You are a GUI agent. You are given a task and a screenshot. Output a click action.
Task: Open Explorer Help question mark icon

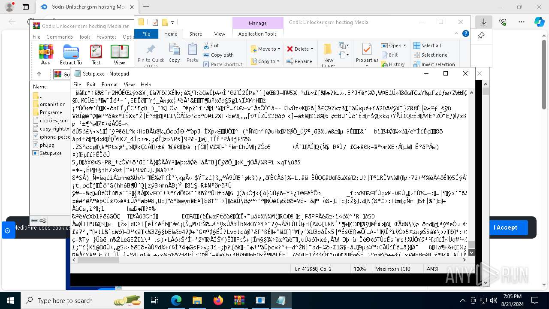466,34
